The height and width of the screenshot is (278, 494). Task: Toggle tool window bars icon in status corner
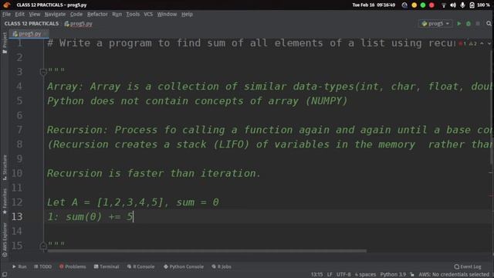(x=5, y=275)
